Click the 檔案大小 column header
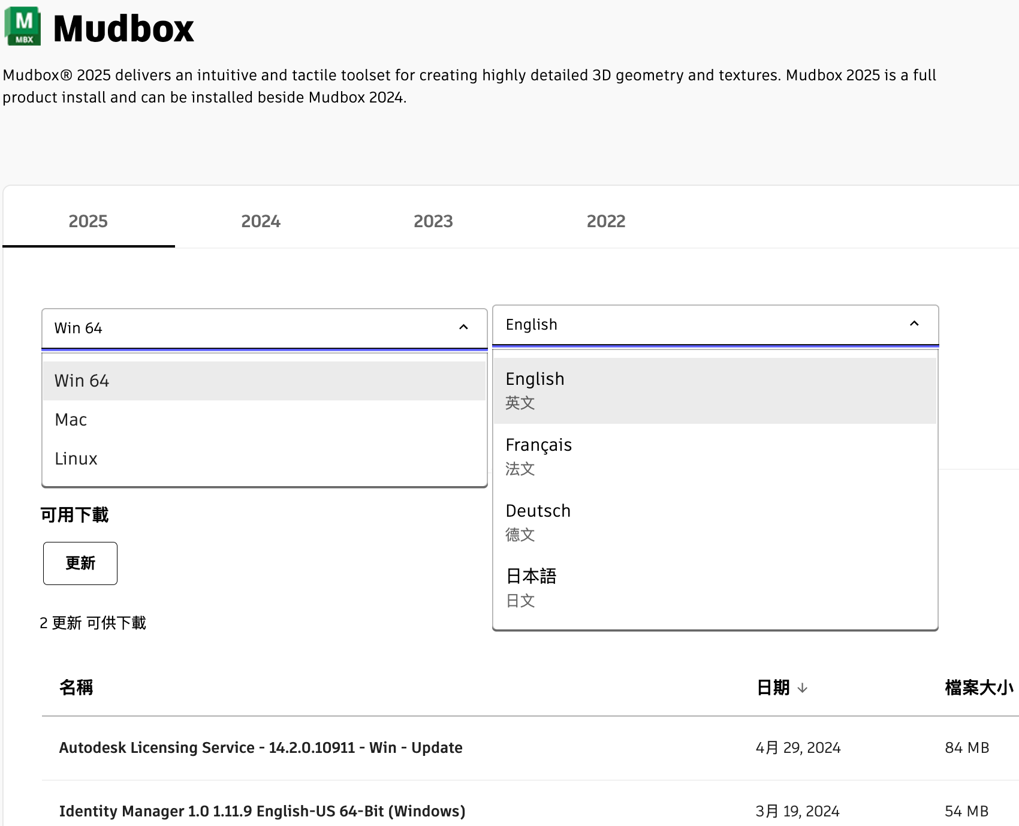 tap(978, 688)
